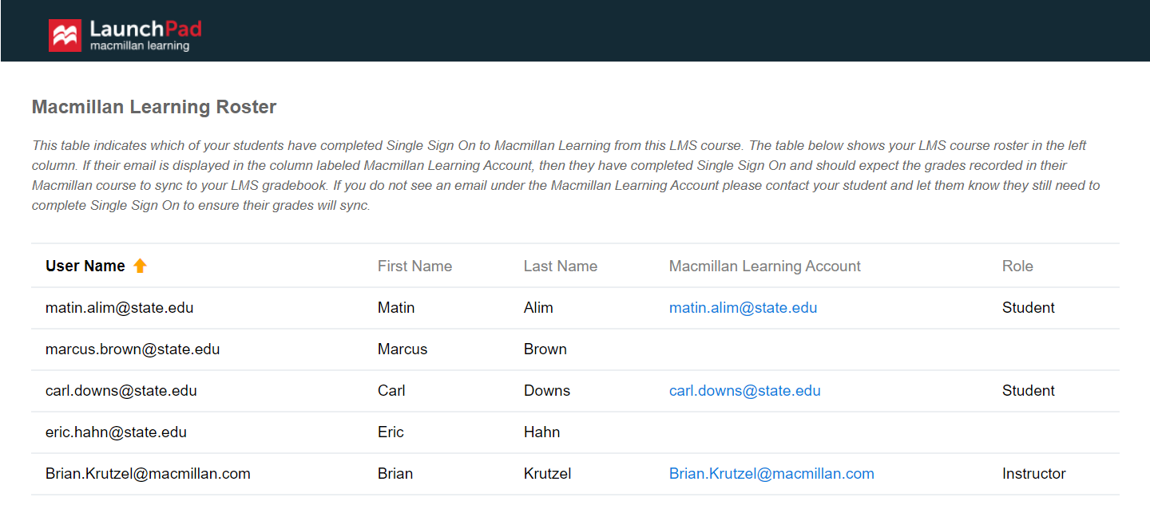
Task: Click Student role in Carl Downs row
Action: 1028,391
